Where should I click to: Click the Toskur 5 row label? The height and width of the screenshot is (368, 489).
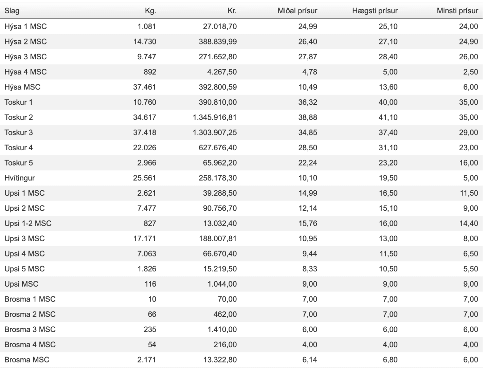[x=19, y=163]
